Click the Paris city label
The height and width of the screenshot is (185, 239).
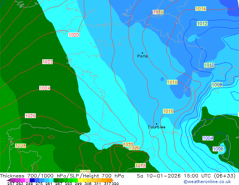click(x=142, y=56)
